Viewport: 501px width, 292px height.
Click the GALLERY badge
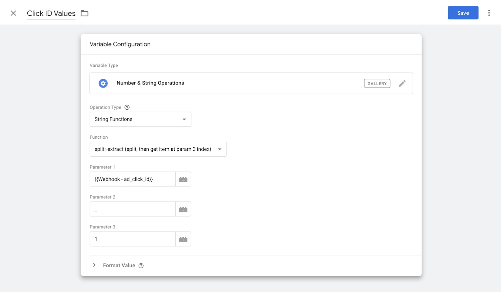click(x=377, y=84)
